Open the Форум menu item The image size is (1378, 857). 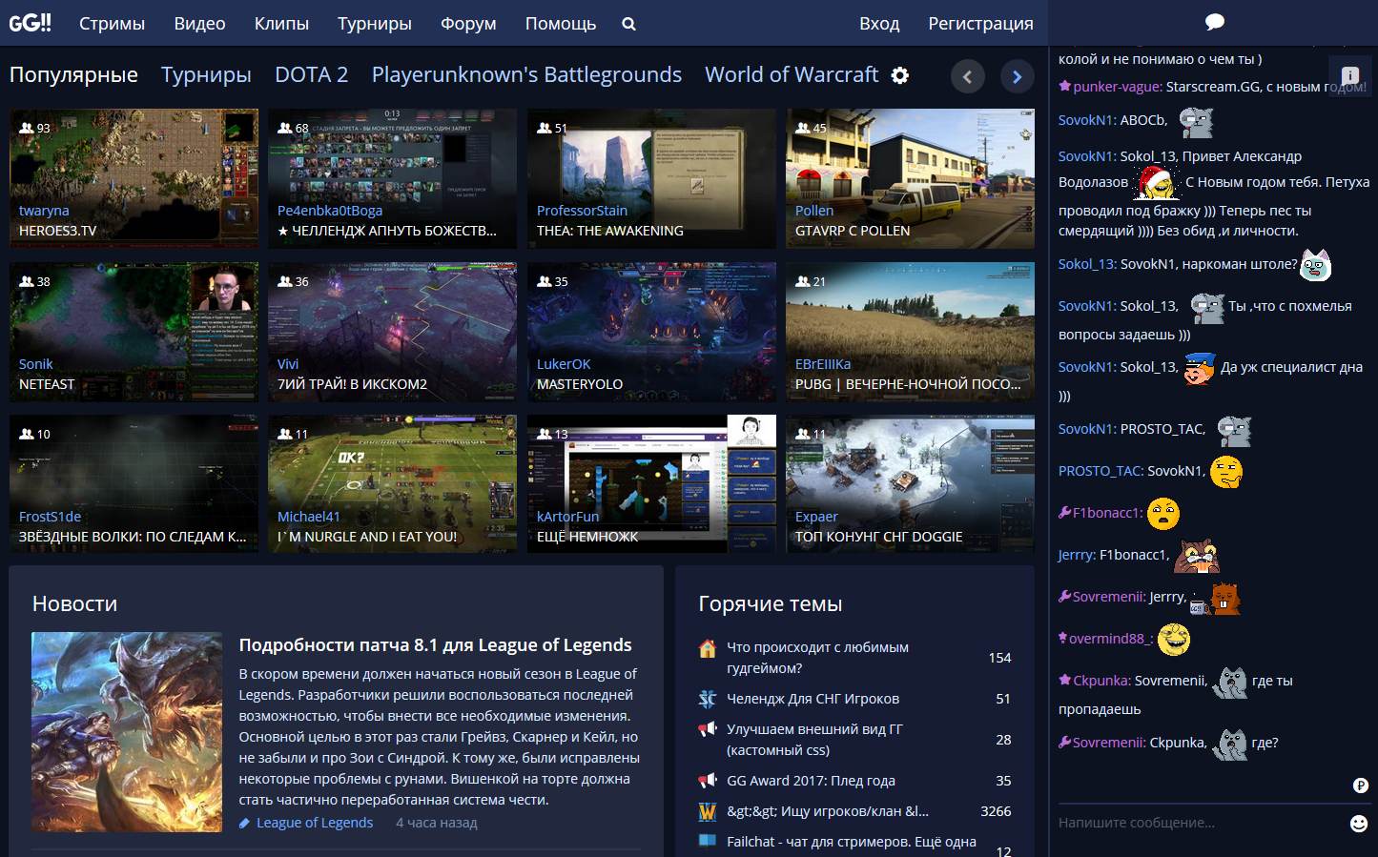[x=467, y=23]
